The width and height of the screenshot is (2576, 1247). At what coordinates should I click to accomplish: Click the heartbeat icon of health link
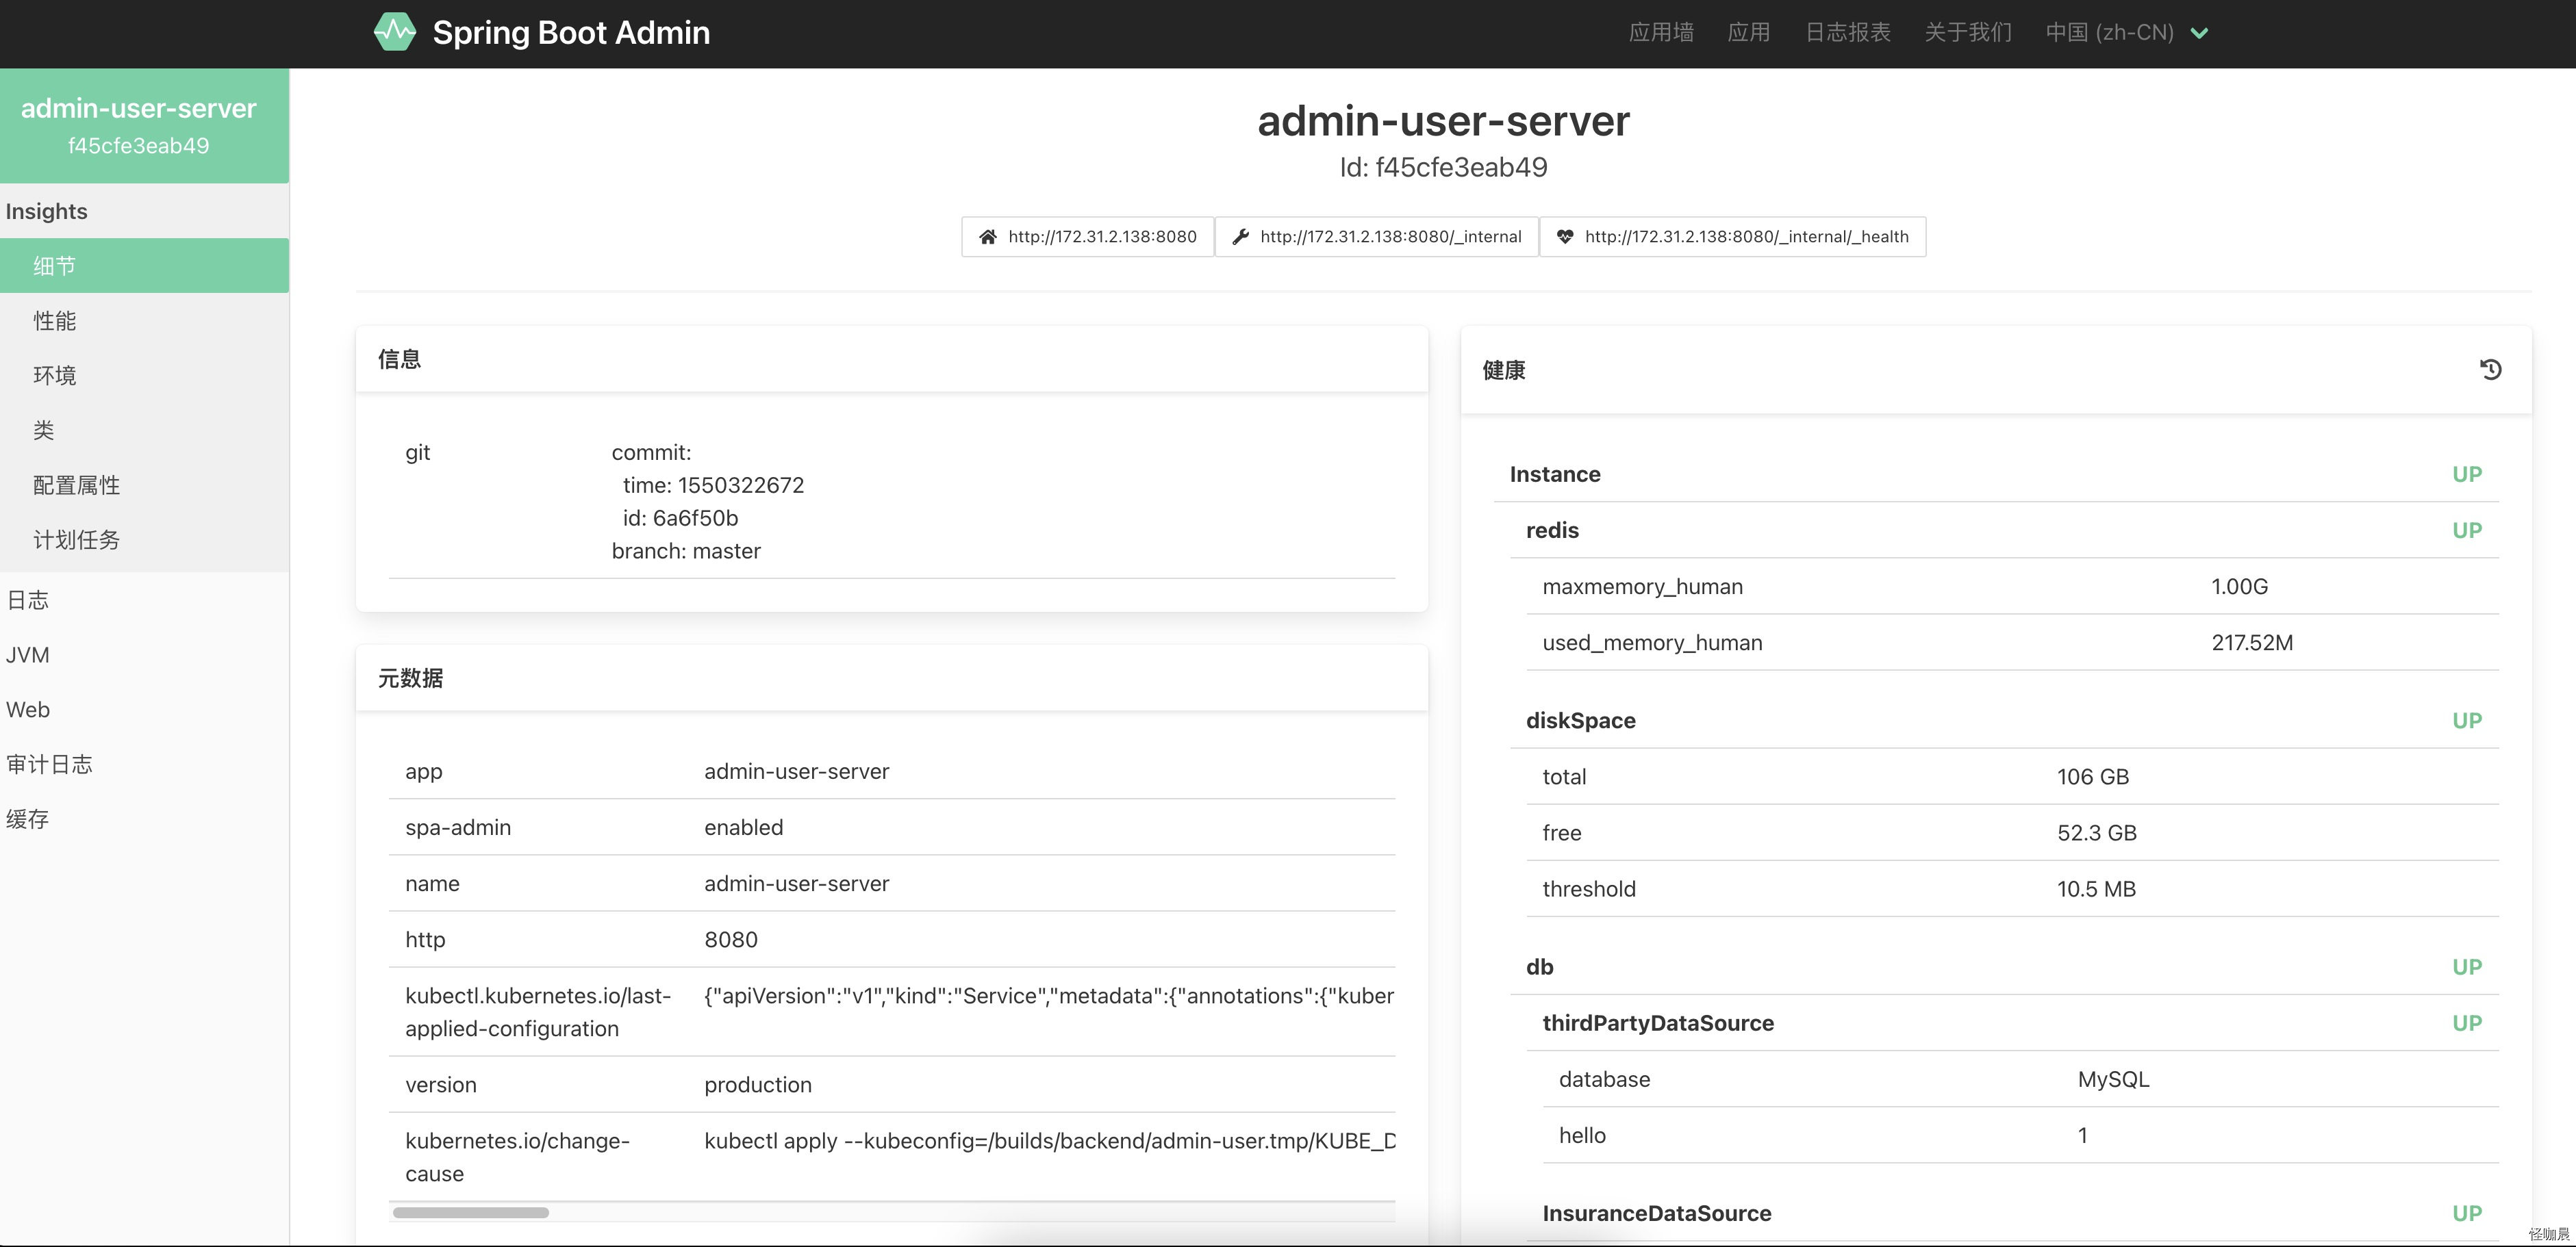coord(1565,237)
